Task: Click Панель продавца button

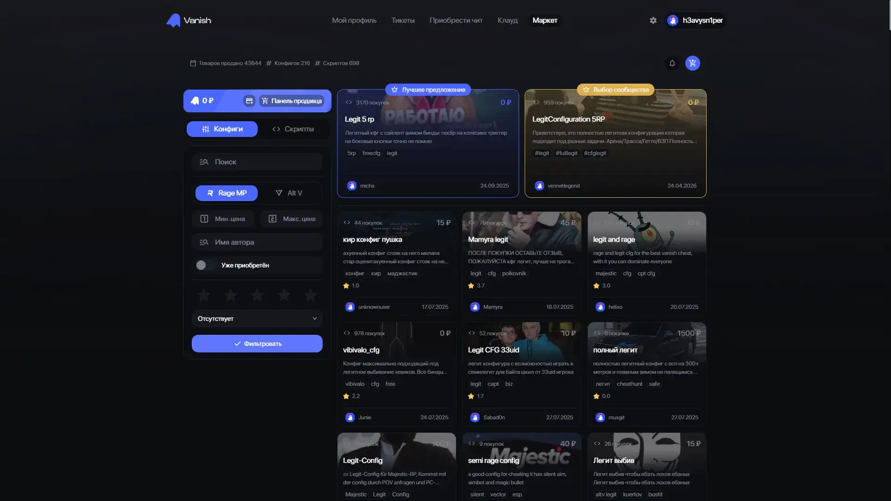Action: coord(292,101)
